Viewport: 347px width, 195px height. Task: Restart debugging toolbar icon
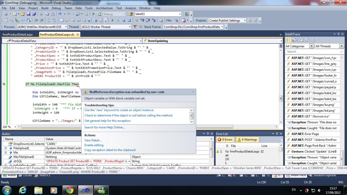[129, 21]
